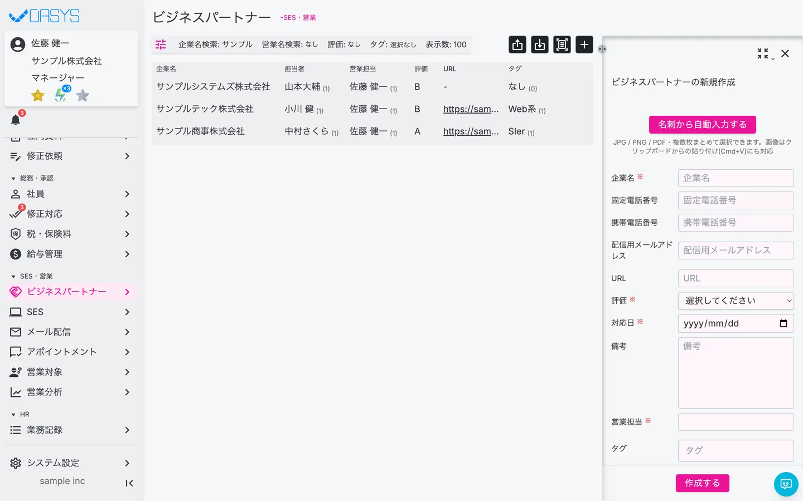The image size is (803, 501).
Task: Click the gray star badge icon
Action: click(83, 96)
